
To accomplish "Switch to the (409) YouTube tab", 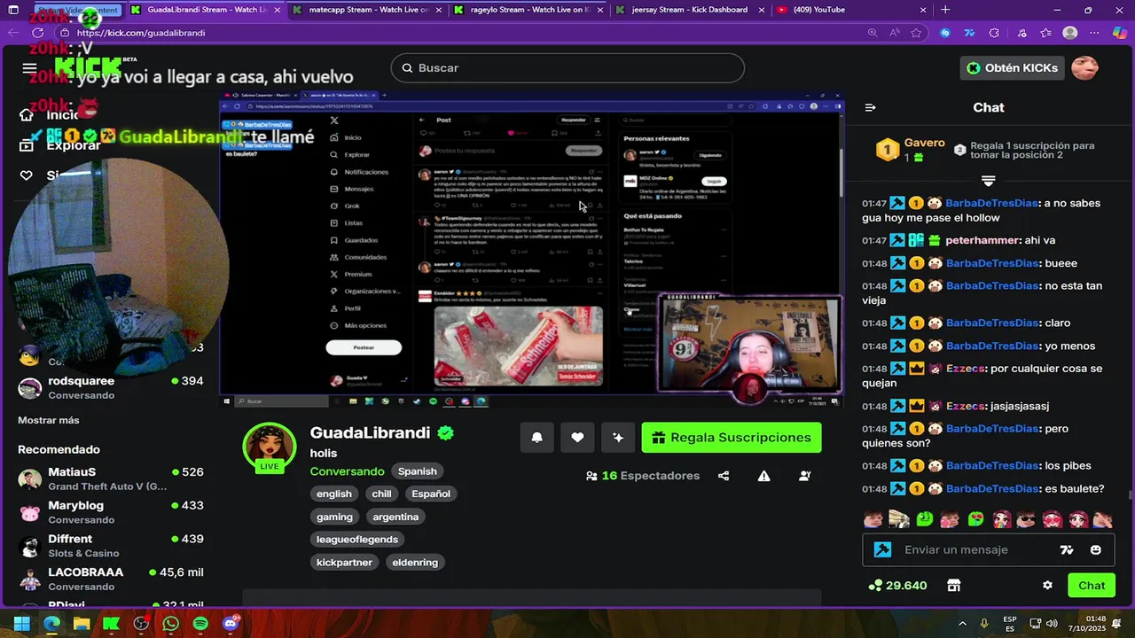I will tap(849, 10).
